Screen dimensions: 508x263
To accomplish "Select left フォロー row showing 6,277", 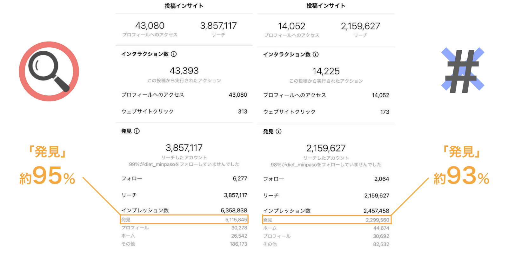I will point(184,179).
